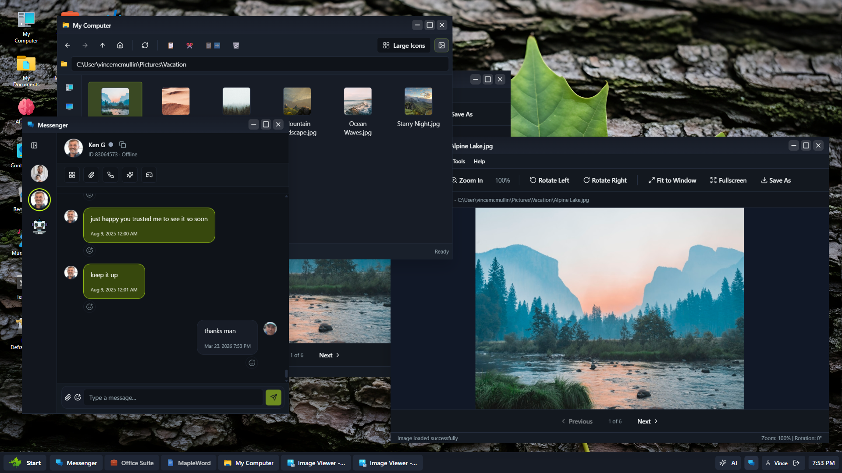Open the Help menu in Image Viewer

(480, 162)
